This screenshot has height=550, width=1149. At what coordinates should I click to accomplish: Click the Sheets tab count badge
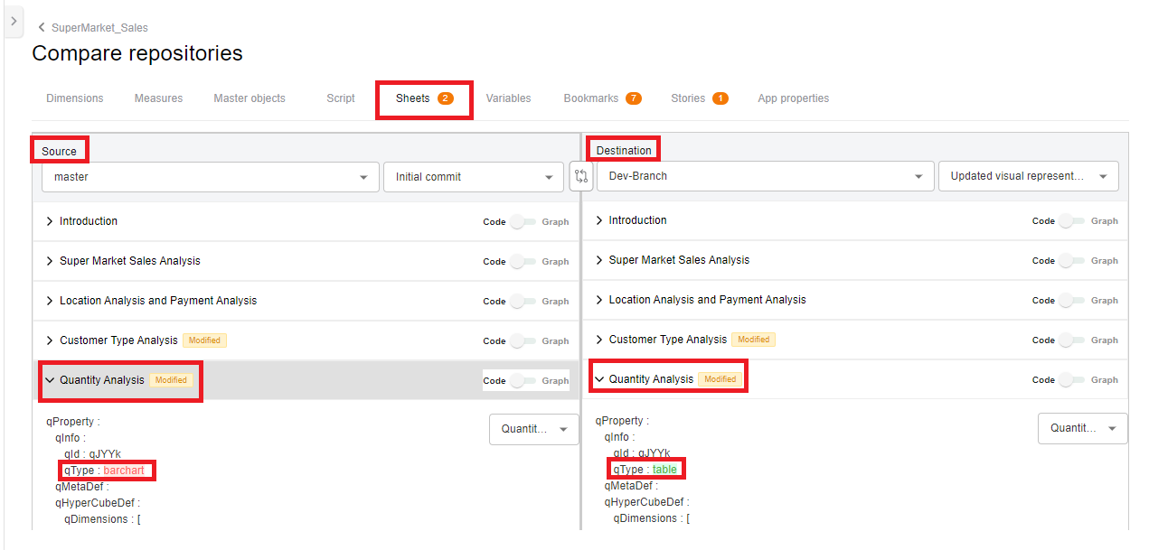coord(446,98)
